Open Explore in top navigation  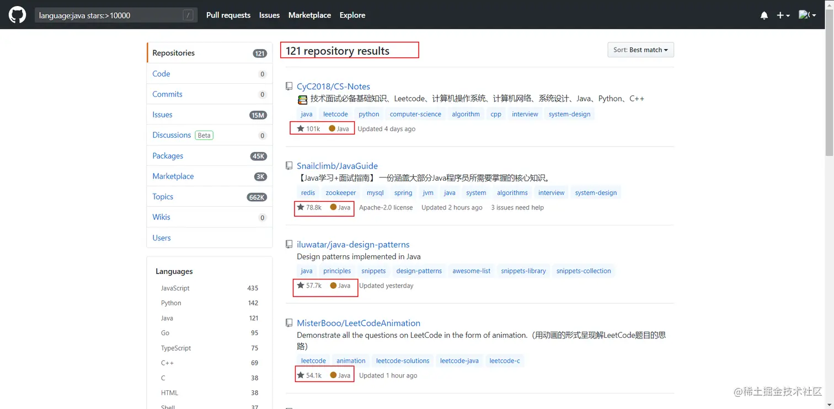[x=352, y=15]
